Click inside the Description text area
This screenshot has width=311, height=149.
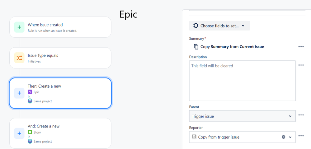pyautogui.click(x=243, y=81)
